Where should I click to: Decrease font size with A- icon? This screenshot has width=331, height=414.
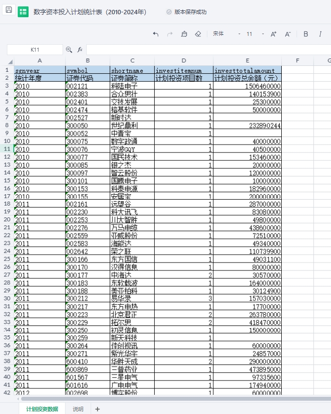pos(288,34)
